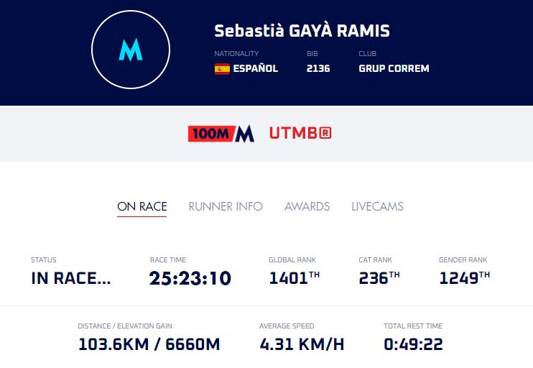Open the AWARDS tab

(307, 206)
